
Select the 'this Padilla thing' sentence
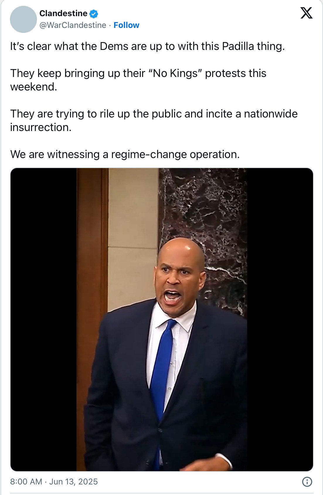point(147,46)
